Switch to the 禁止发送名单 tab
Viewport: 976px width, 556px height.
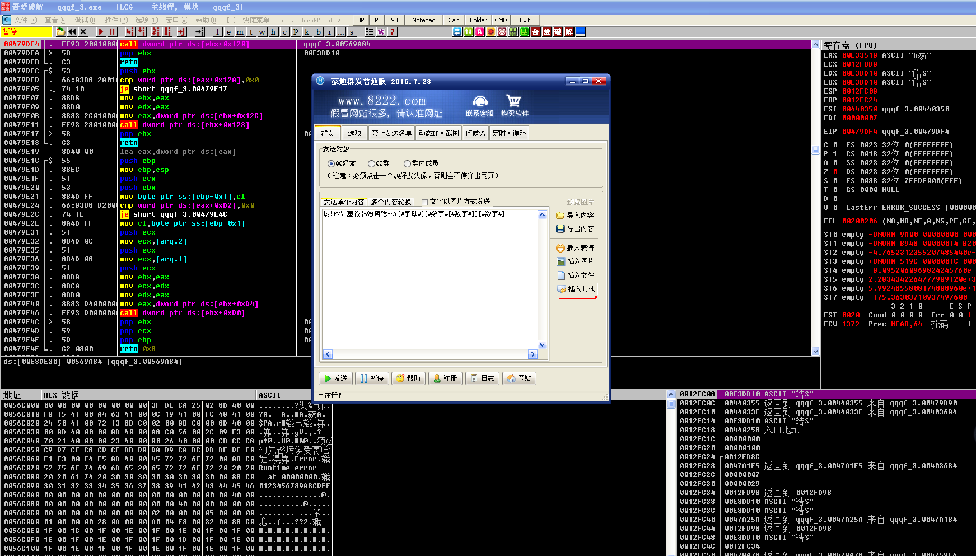[x=391, y=133]
